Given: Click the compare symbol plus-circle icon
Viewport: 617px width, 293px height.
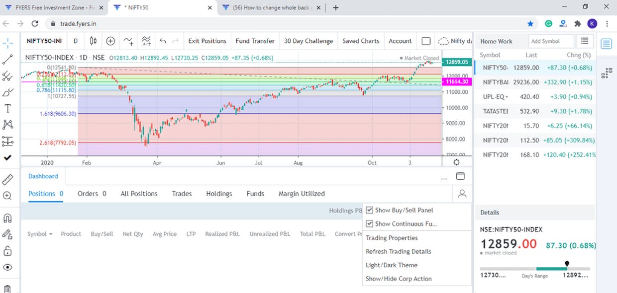Looking at the screenshot, I should (x=110, y=41).
